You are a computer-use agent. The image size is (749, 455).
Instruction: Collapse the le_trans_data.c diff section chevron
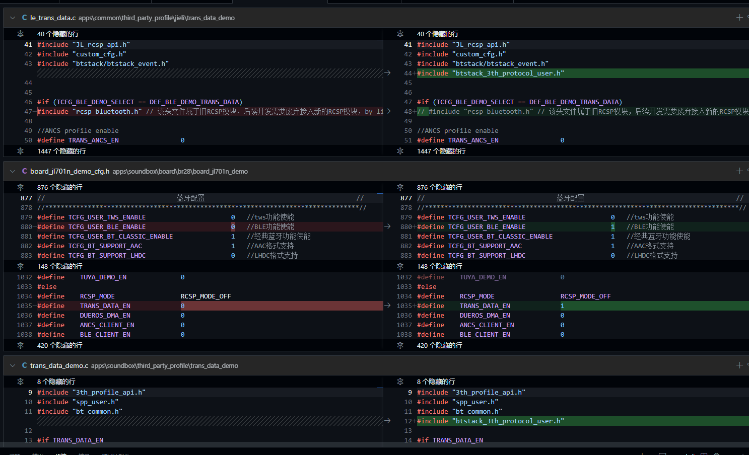(x=13, y=18)
